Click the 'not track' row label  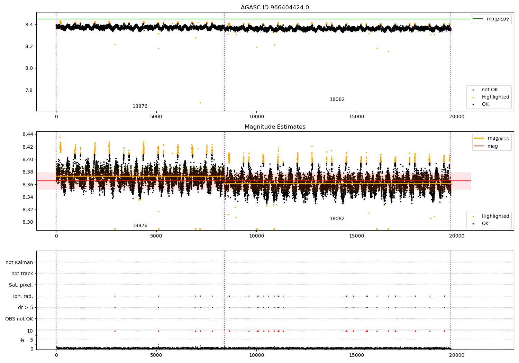22,274
